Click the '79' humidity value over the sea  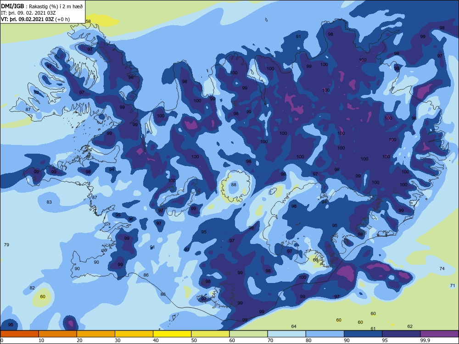click(7, 245)
